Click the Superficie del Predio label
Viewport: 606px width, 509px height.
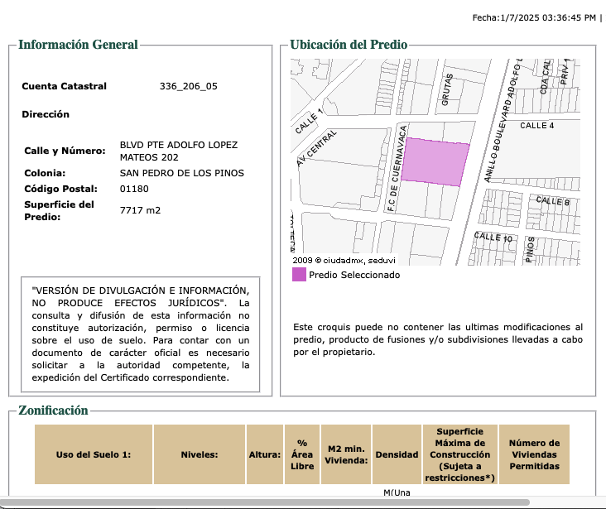point(59,210)
